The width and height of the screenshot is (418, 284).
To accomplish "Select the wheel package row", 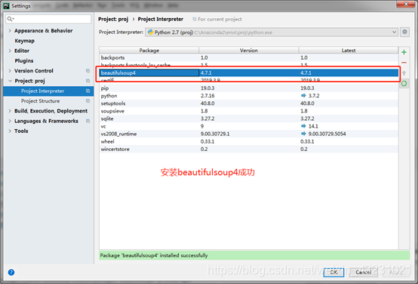I will tap(249, 141).
